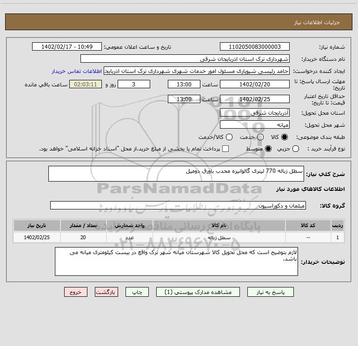Select the کالا/خدمت radio button

tap(229, 137)
